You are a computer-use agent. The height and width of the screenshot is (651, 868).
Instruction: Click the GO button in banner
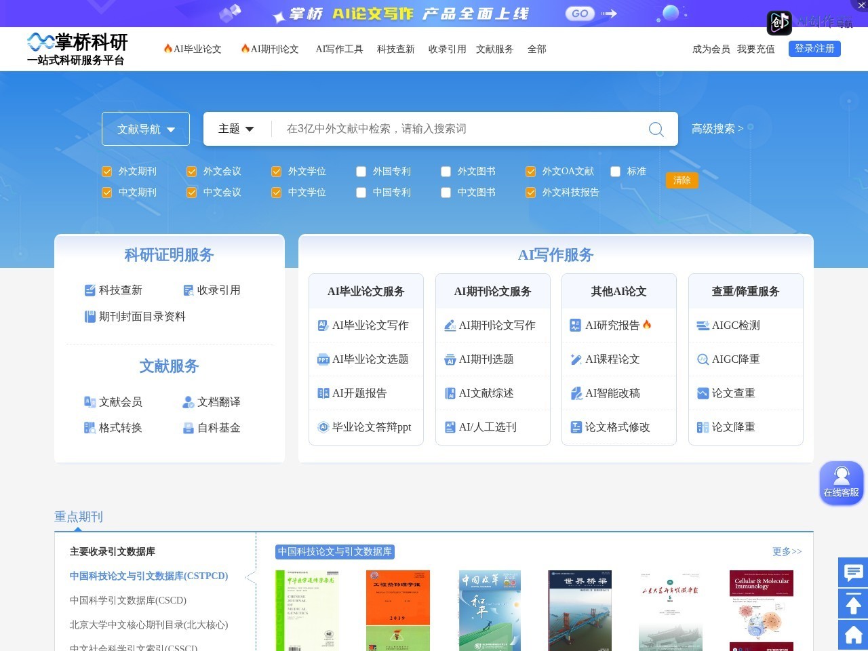coord(580,14)
